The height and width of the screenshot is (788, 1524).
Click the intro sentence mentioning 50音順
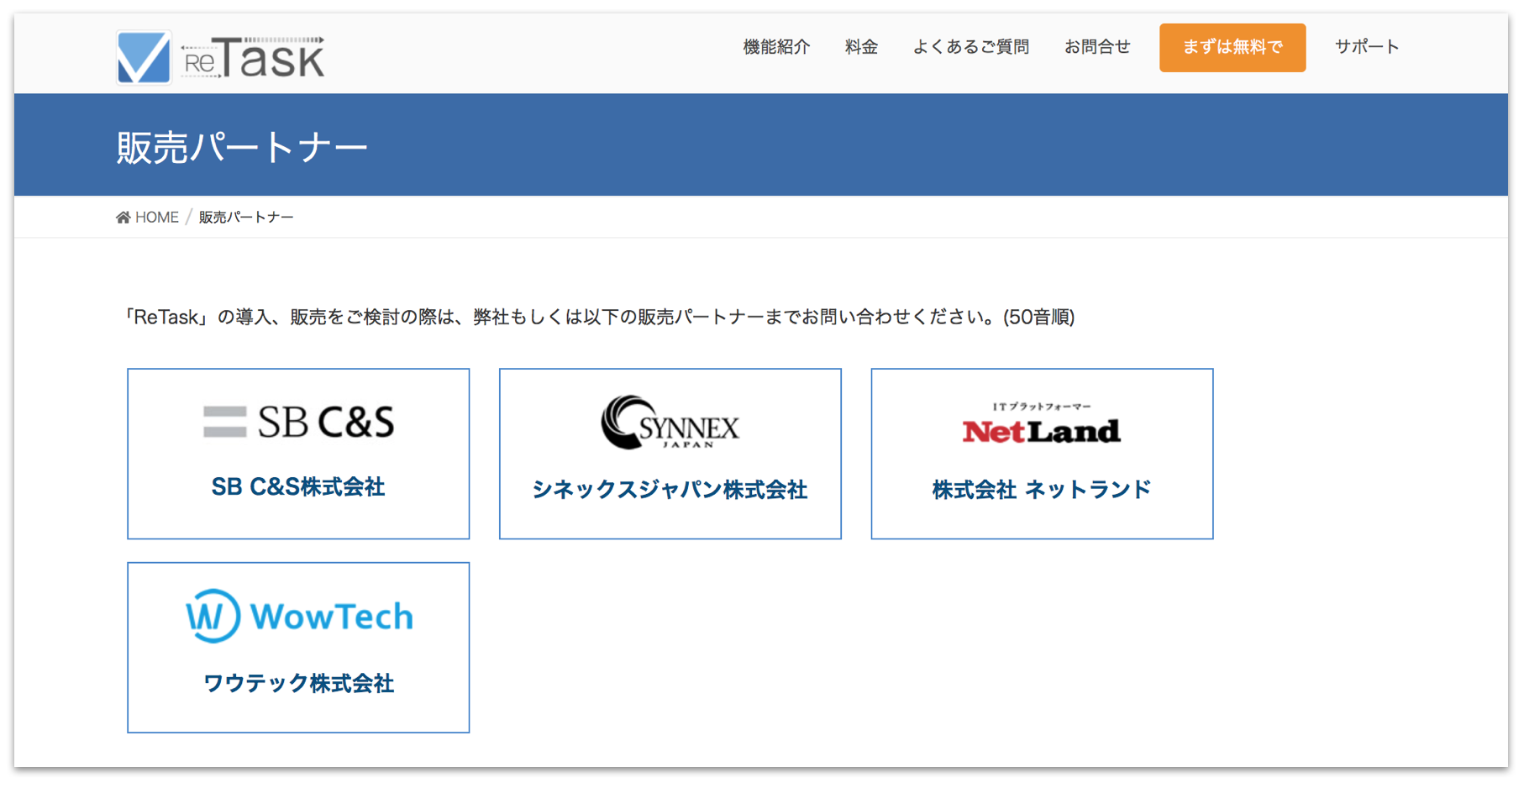coord(600,317)
